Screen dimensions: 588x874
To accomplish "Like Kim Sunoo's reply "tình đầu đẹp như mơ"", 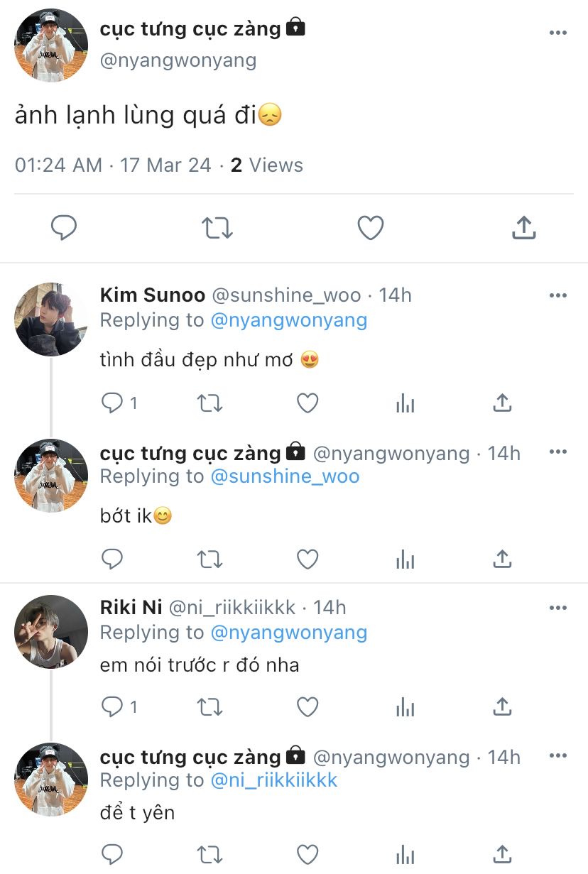I will point(307,403).
